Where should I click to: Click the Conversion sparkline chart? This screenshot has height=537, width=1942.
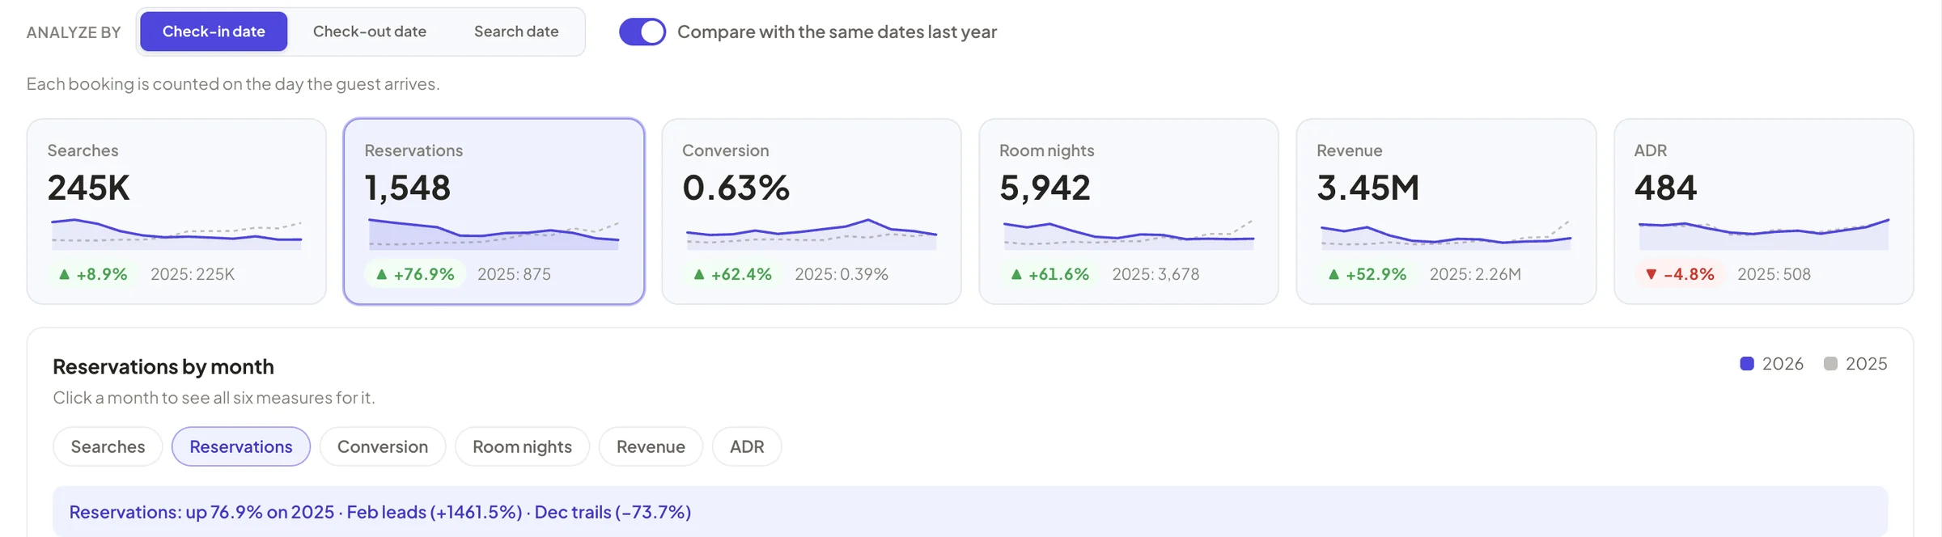coord(812,234)
